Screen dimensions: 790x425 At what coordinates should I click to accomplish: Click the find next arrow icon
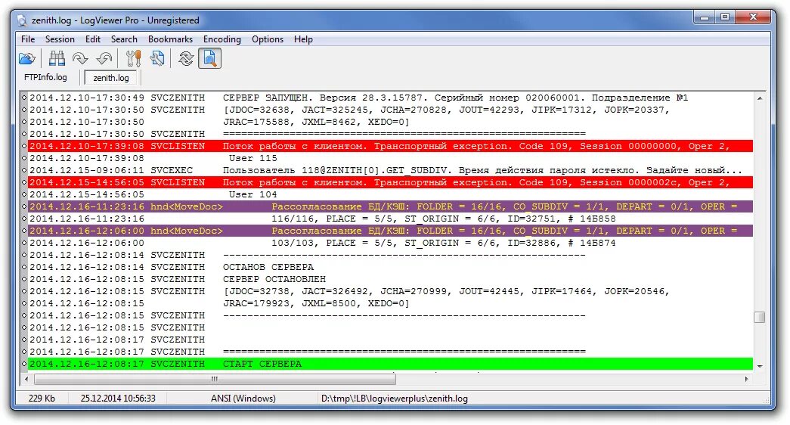80,58
